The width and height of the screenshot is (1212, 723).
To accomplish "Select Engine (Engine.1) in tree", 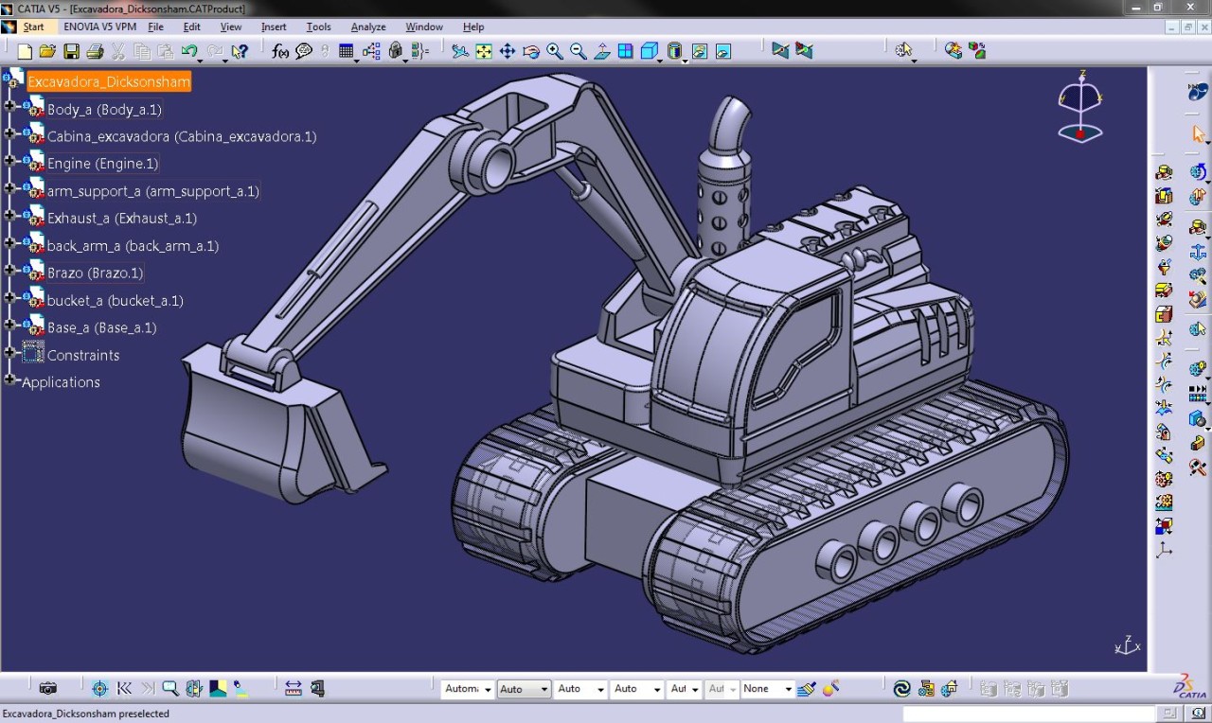I will (x=102, y=164).
